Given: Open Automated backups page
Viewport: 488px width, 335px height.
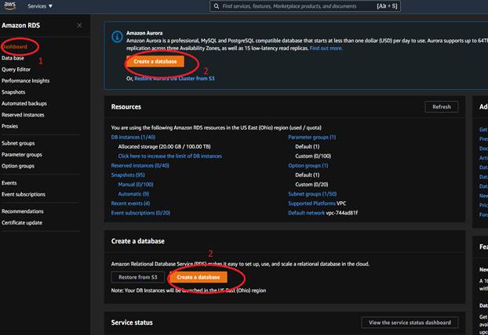Looking at the screenshot, I should pyautogui.click(x=24, y=103).
